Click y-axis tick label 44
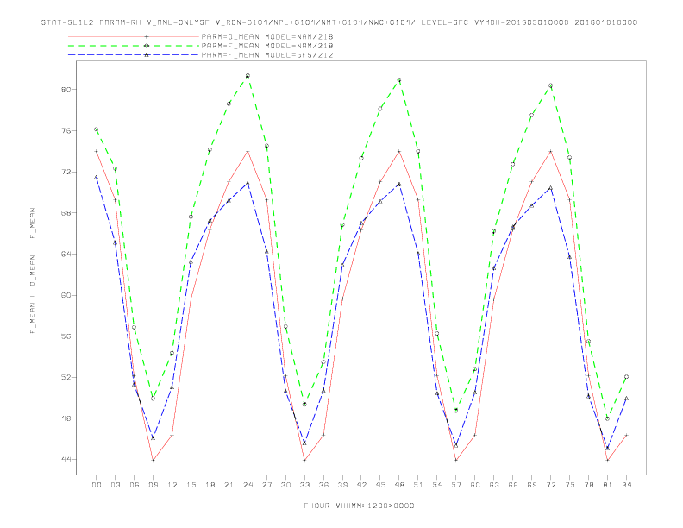 click(x=65, y=459)
